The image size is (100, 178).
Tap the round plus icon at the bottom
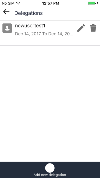click(x=50, y=168)
